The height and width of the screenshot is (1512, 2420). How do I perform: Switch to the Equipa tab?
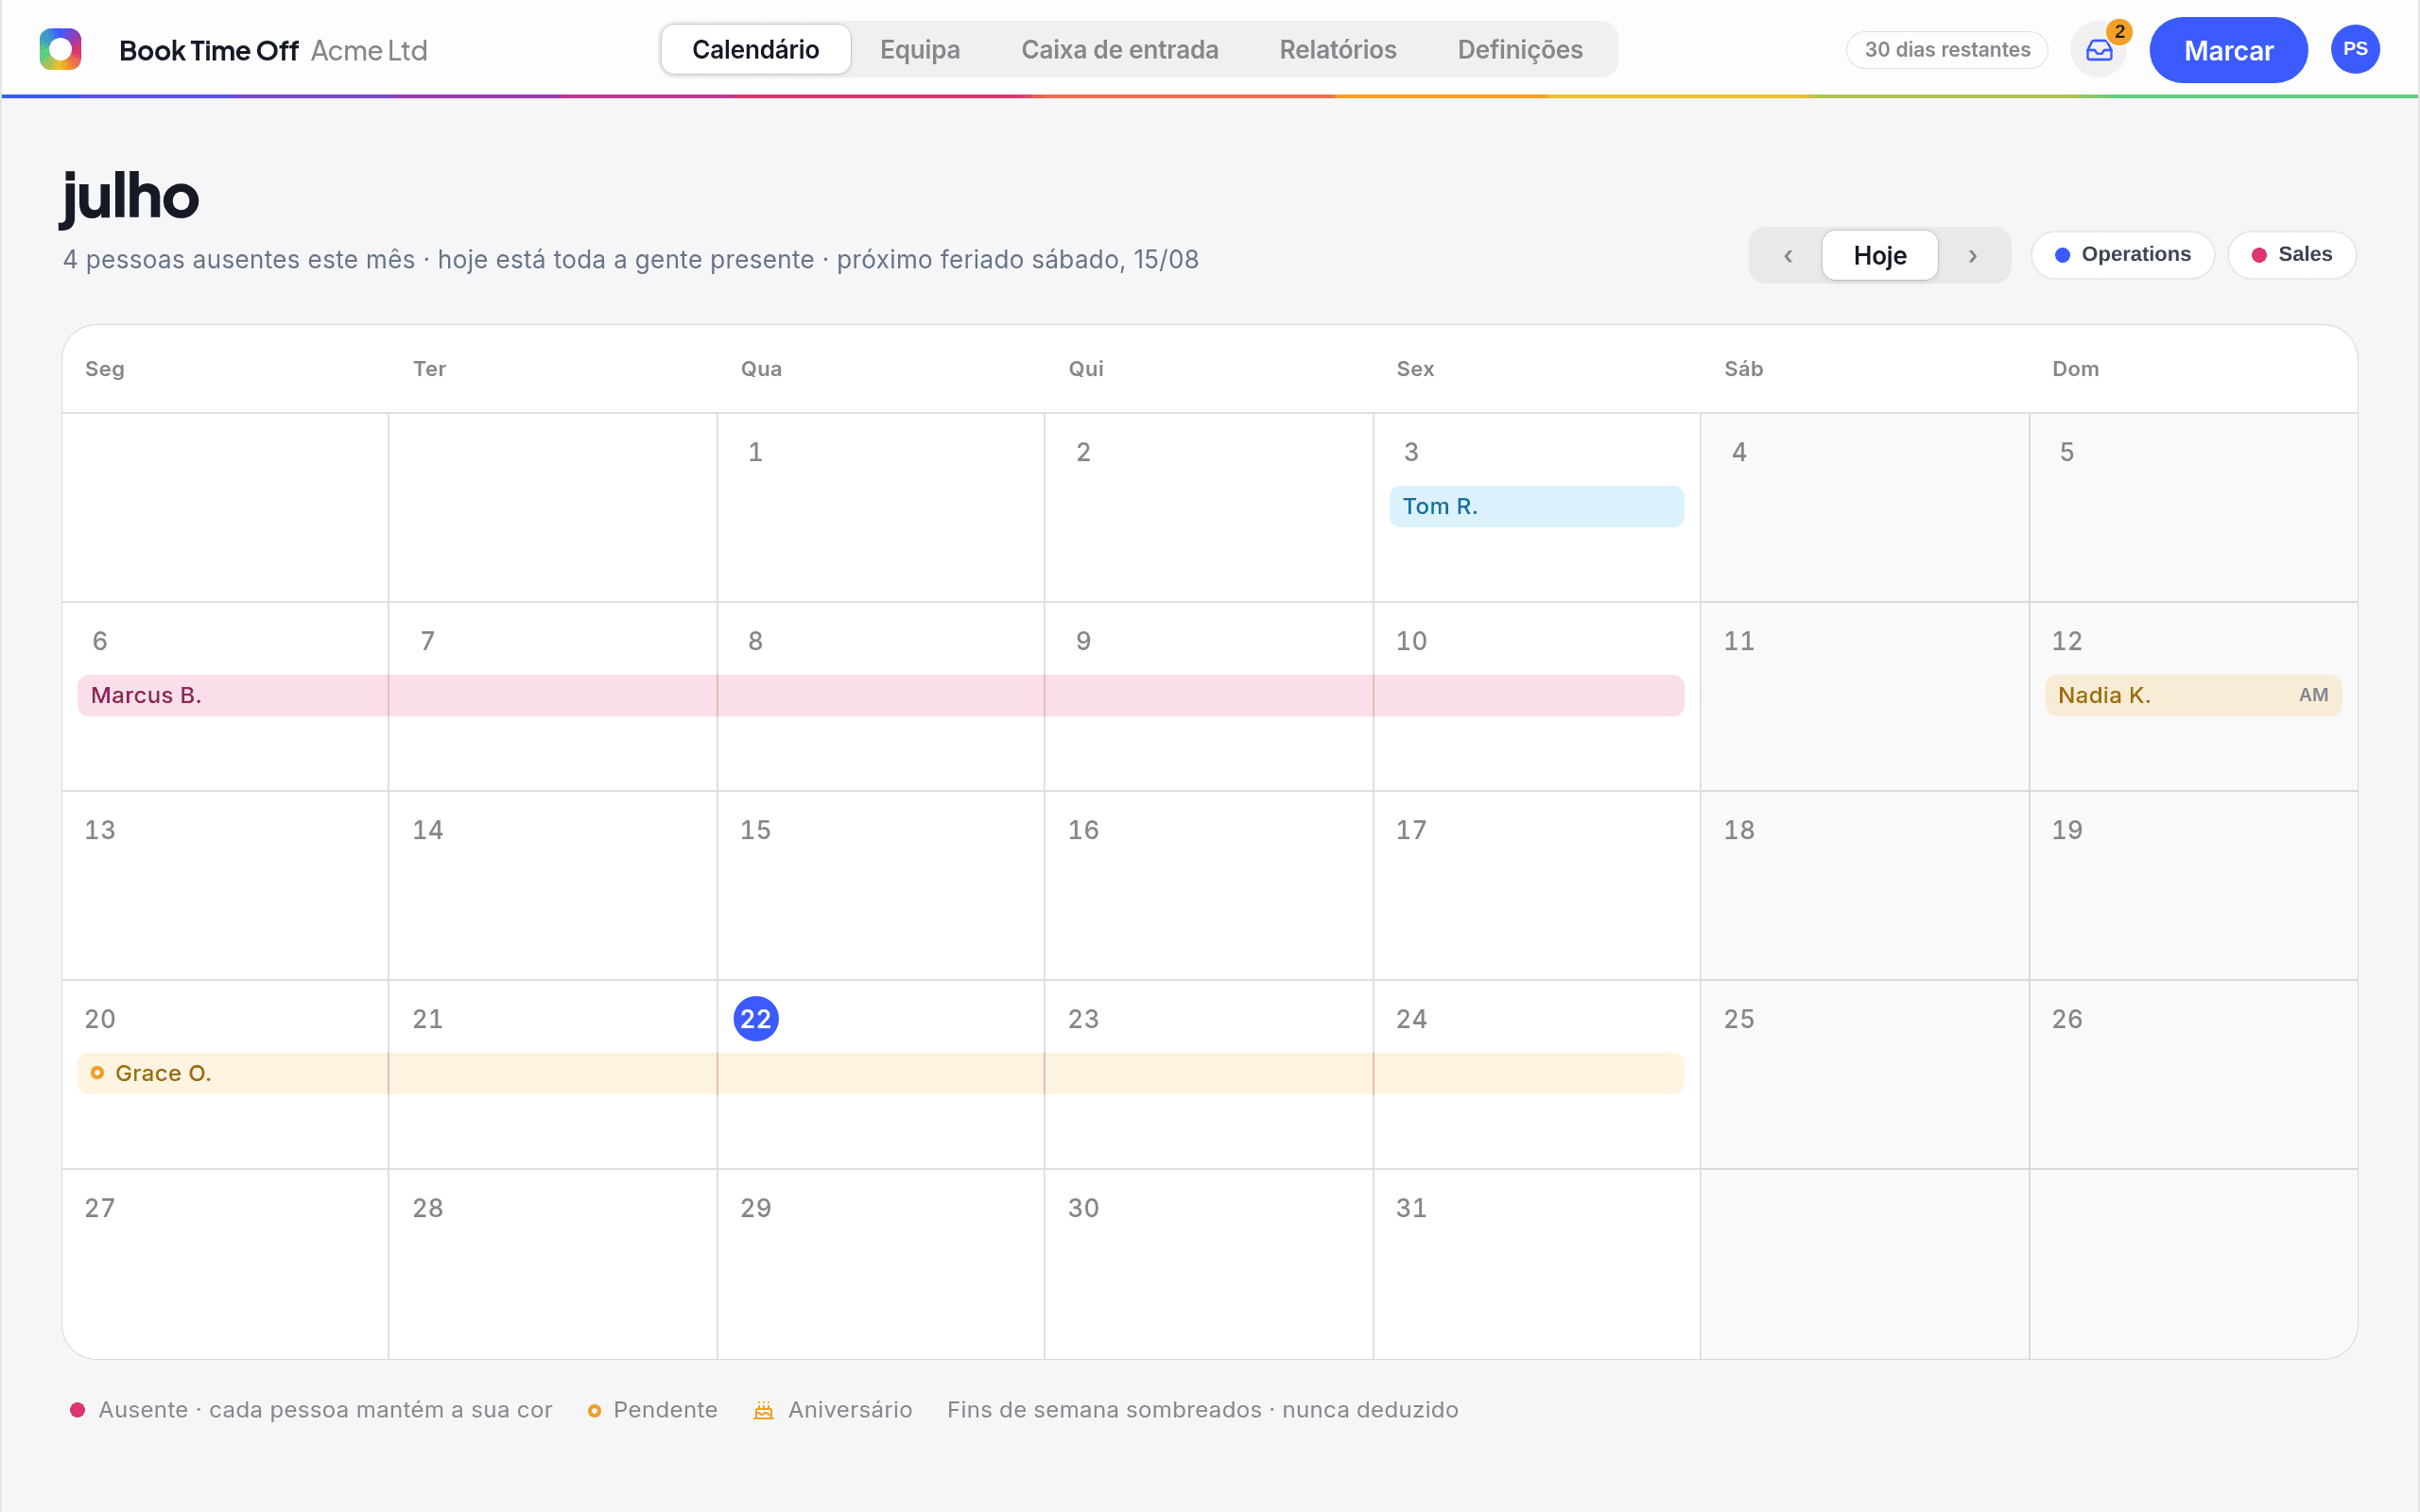click(x=920, y=50)
